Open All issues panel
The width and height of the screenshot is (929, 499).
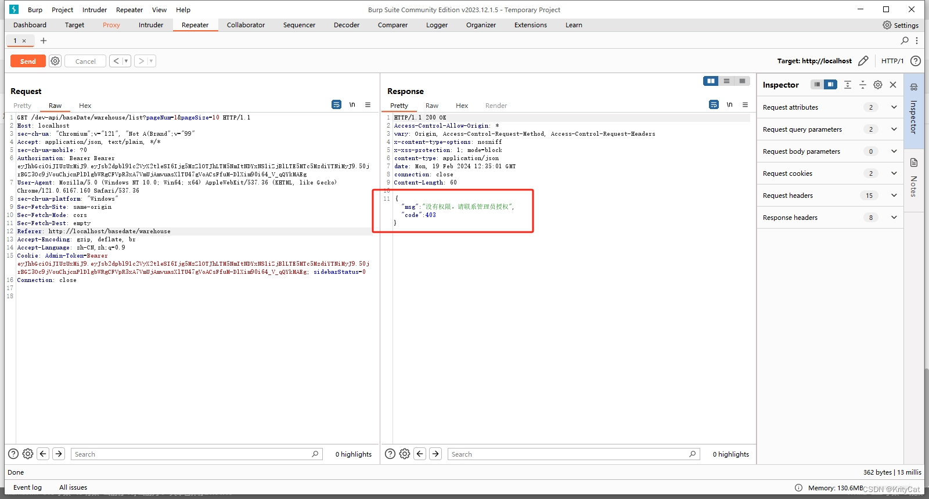pos(73,487)
